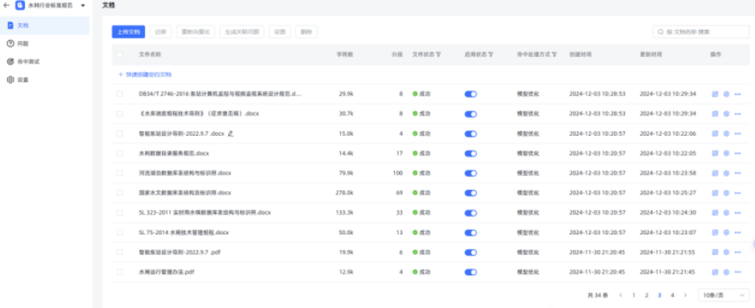755x308 pixels.
Task: Tick the checkbox for DB34/T 2746-2016 document
Action: pyautogui.click(x=119, y=94)
